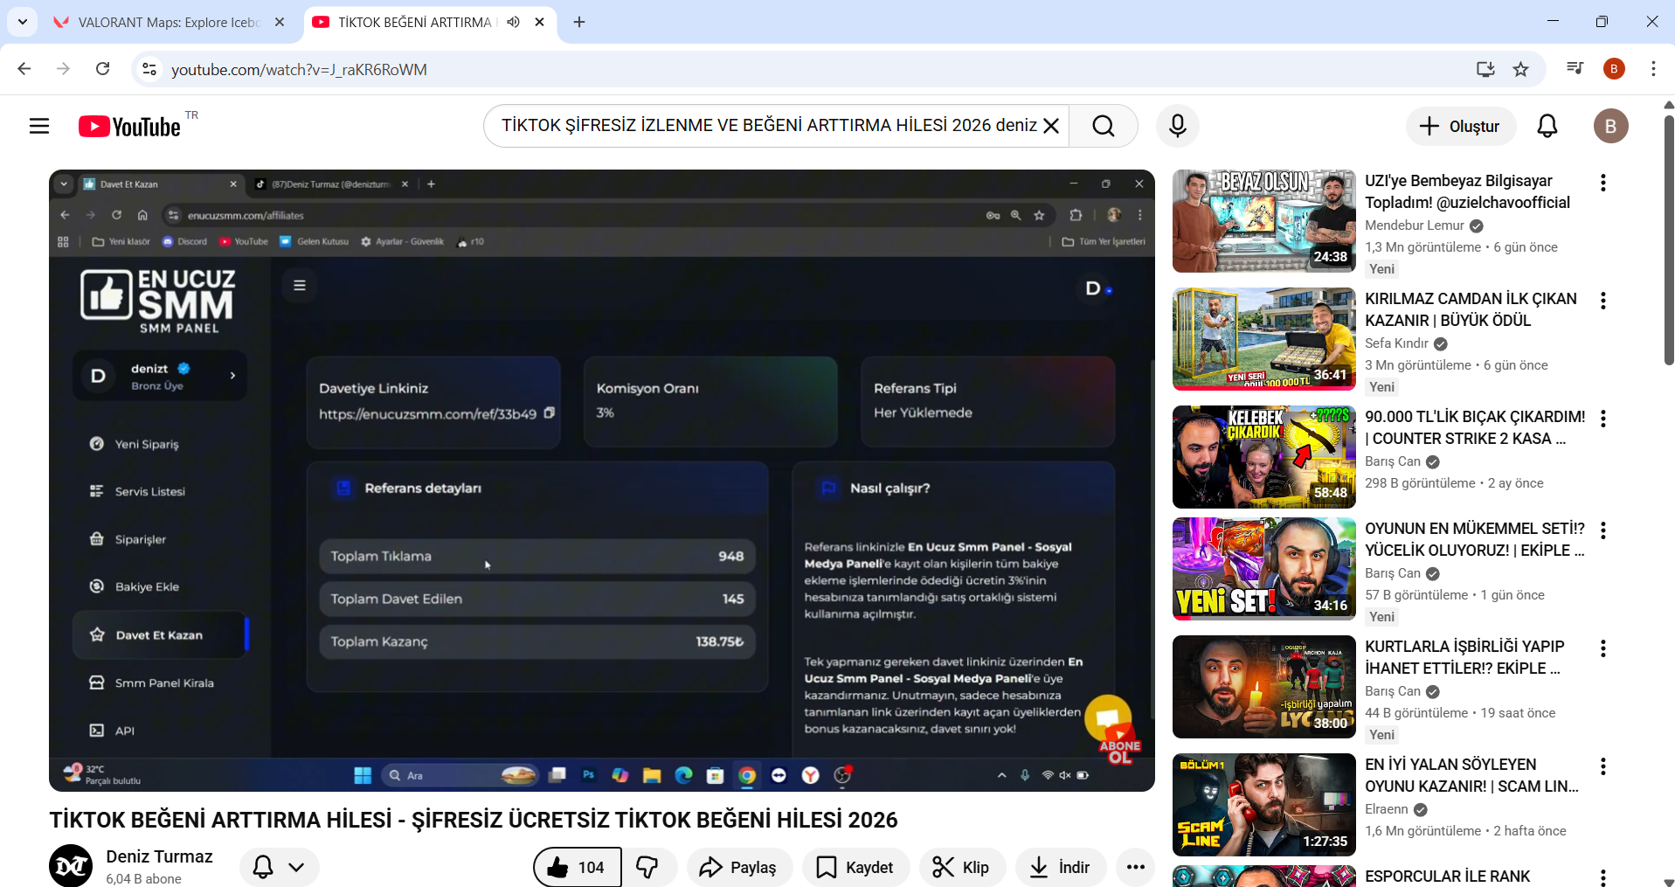Viewport: 1675px width, 887px height.
Task: Reload the page in browser toolbar
Action: pos(102,69)
